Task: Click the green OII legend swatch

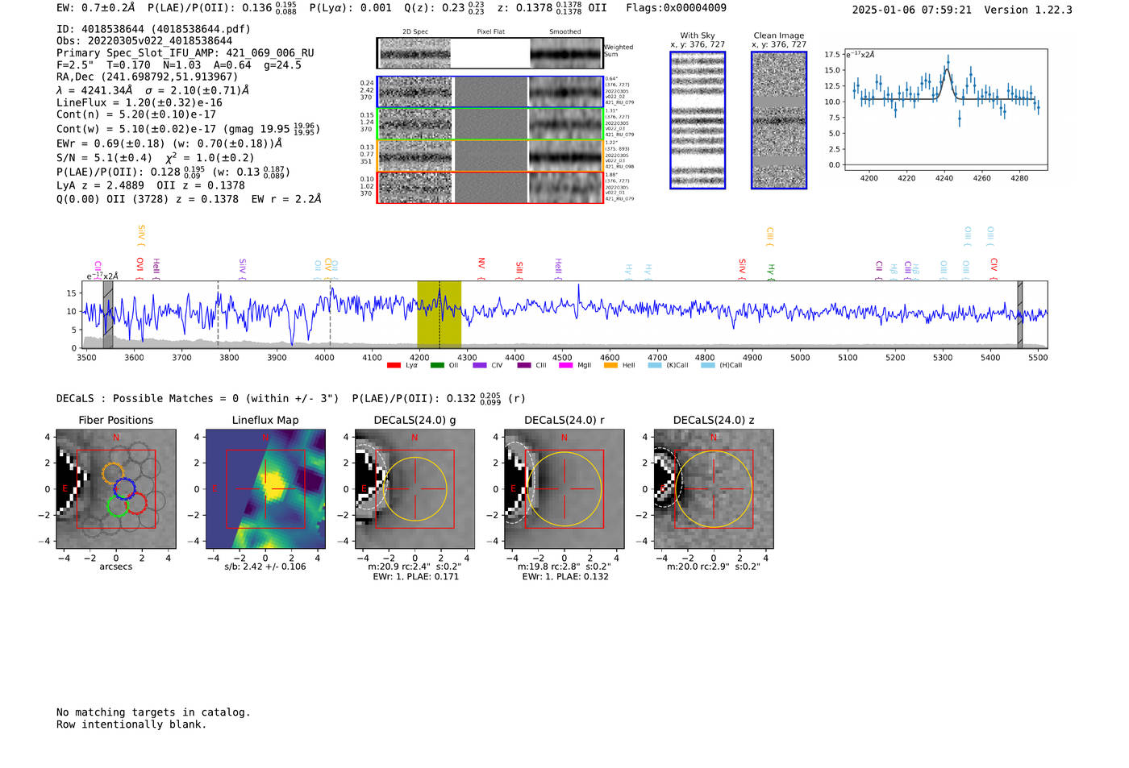Action: (437, 366)
